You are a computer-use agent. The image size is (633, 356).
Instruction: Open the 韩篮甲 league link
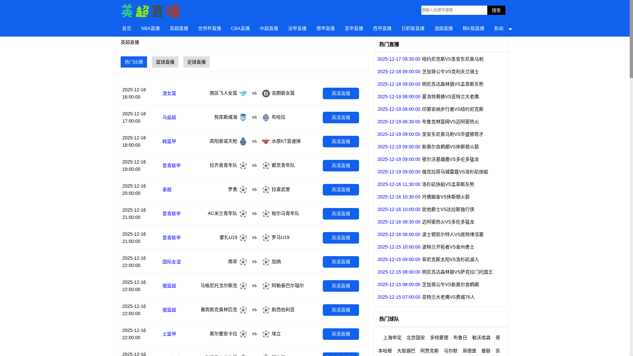tap(169, 141)
